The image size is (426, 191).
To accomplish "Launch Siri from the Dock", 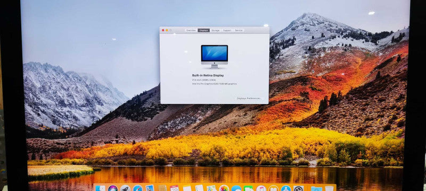I will tap(112, 188).
